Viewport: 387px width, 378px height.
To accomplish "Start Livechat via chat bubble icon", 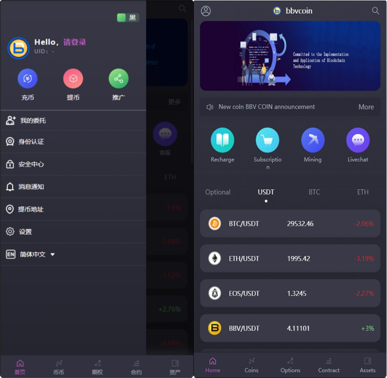I will point(358,140).
